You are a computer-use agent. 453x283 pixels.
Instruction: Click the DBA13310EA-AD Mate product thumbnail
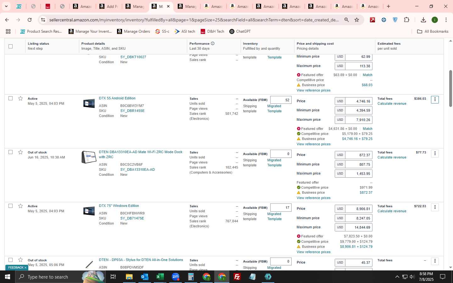[x=89, y=157]
